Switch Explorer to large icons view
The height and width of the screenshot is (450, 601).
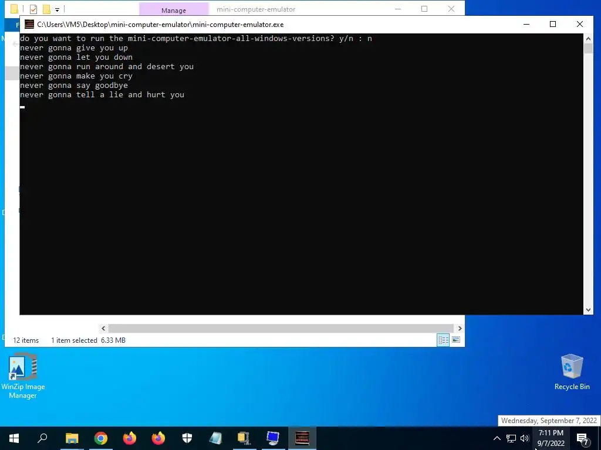[455, 340]
